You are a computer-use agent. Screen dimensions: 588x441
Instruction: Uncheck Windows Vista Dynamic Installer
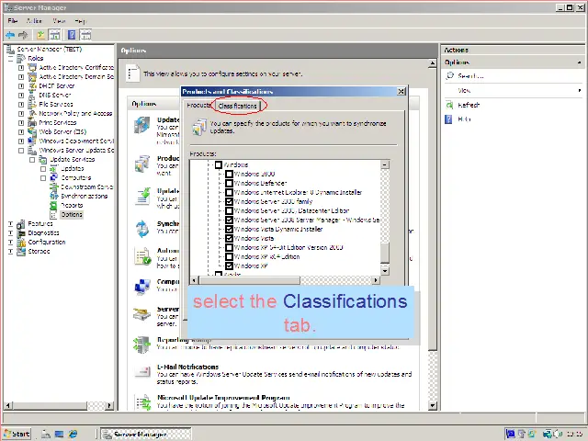(229, 229)
